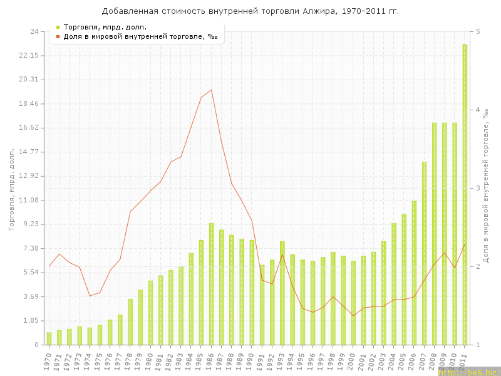Click the x-axis label 1978
The height and width of the screenshot is (376, 501).
pos(130,360)
